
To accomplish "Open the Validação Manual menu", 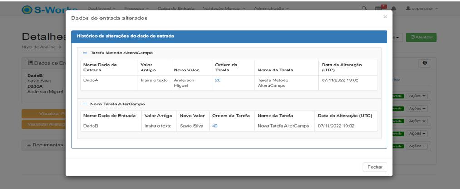I will click(224, 9).
